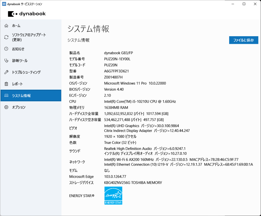Image resolution: width=261 pixels, height=216 pixels.
Task: Click the dynabook logo in header
Action: coord(27,14)
